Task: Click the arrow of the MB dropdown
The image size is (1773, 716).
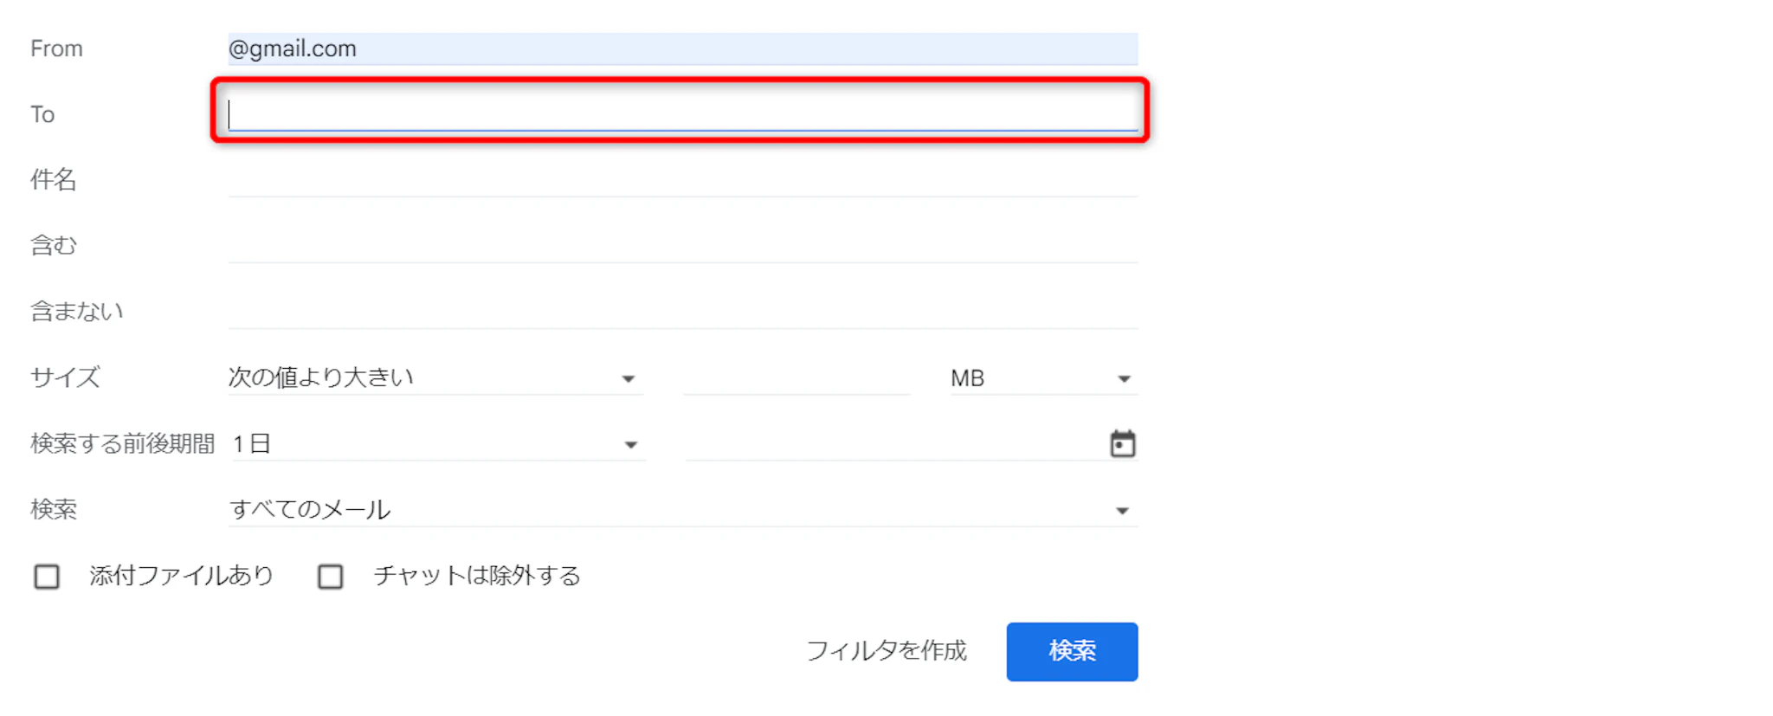Action: pos(1124,379)
